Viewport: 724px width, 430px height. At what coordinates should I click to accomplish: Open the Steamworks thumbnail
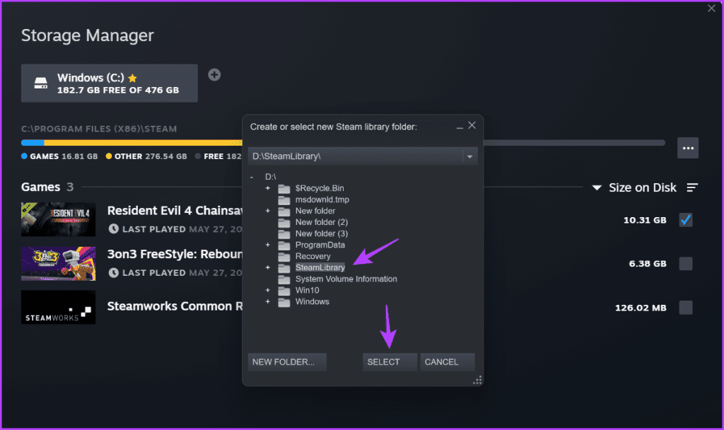click(x=58, y=307)
